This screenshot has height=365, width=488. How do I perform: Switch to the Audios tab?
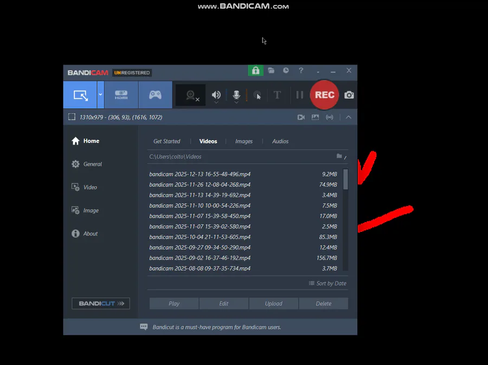[280, 141]
